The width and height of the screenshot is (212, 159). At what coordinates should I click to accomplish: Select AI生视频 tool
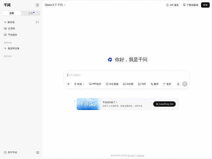click(112, 84)
